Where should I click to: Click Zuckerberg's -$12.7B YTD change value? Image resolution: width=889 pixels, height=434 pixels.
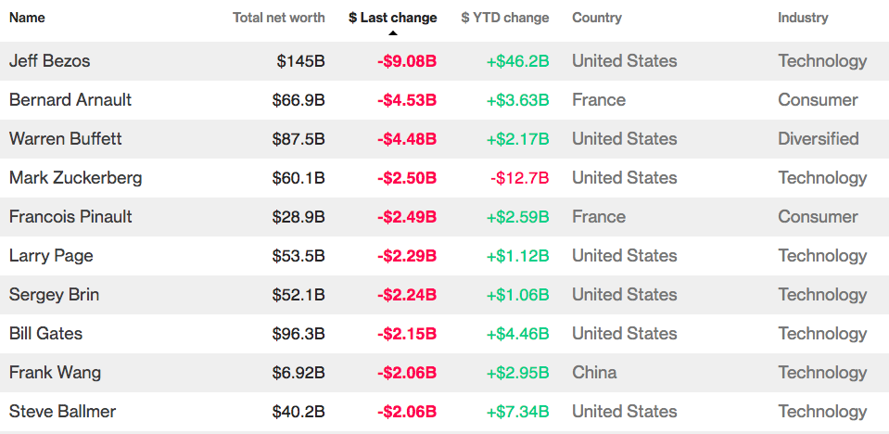[520, 178]
